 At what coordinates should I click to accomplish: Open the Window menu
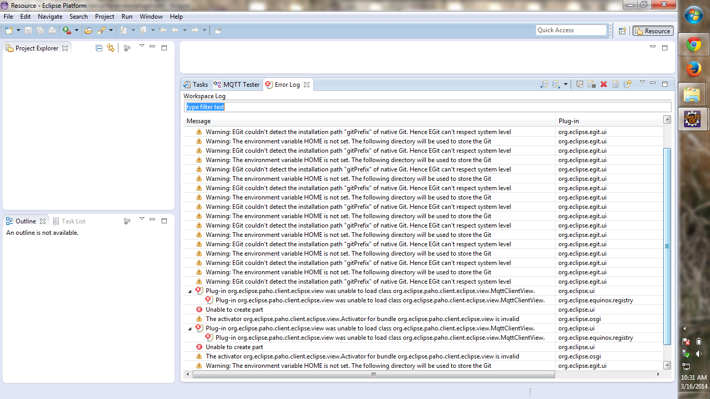click(151, 17)
